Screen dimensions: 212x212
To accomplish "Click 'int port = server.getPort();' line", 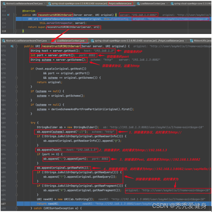I will [x=53, y=55].
